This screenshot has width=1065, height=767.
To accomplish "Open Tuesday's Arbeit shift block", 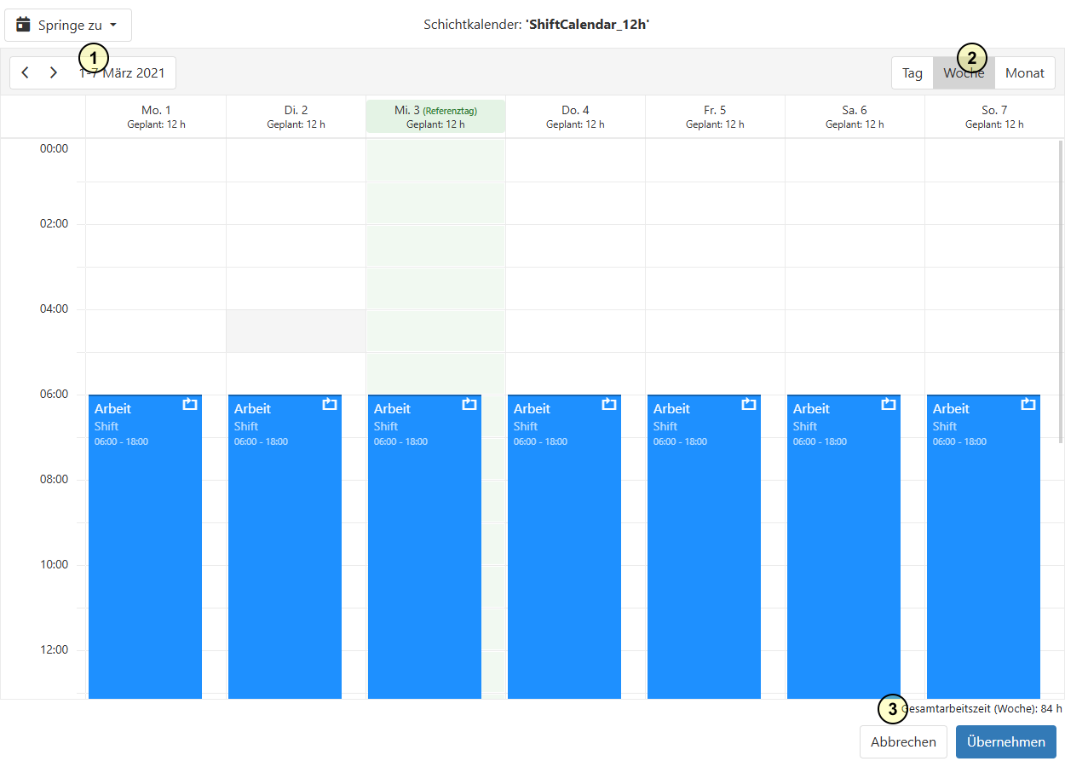I will [285, 547].
